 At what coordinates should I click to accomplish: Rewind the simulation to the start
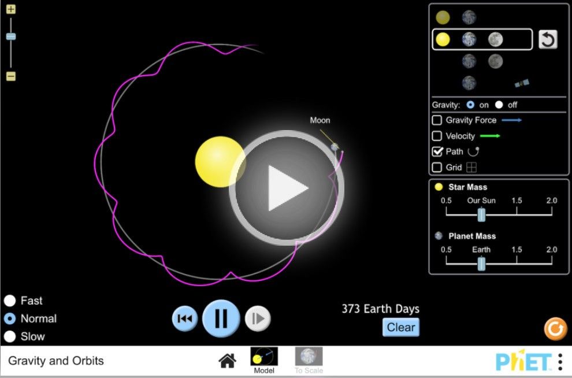[x=184, y=318]
